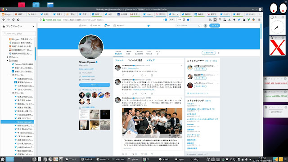Click the header ツイート compose button
Screen dimensions: 288x162
click(x=215, y=26)
